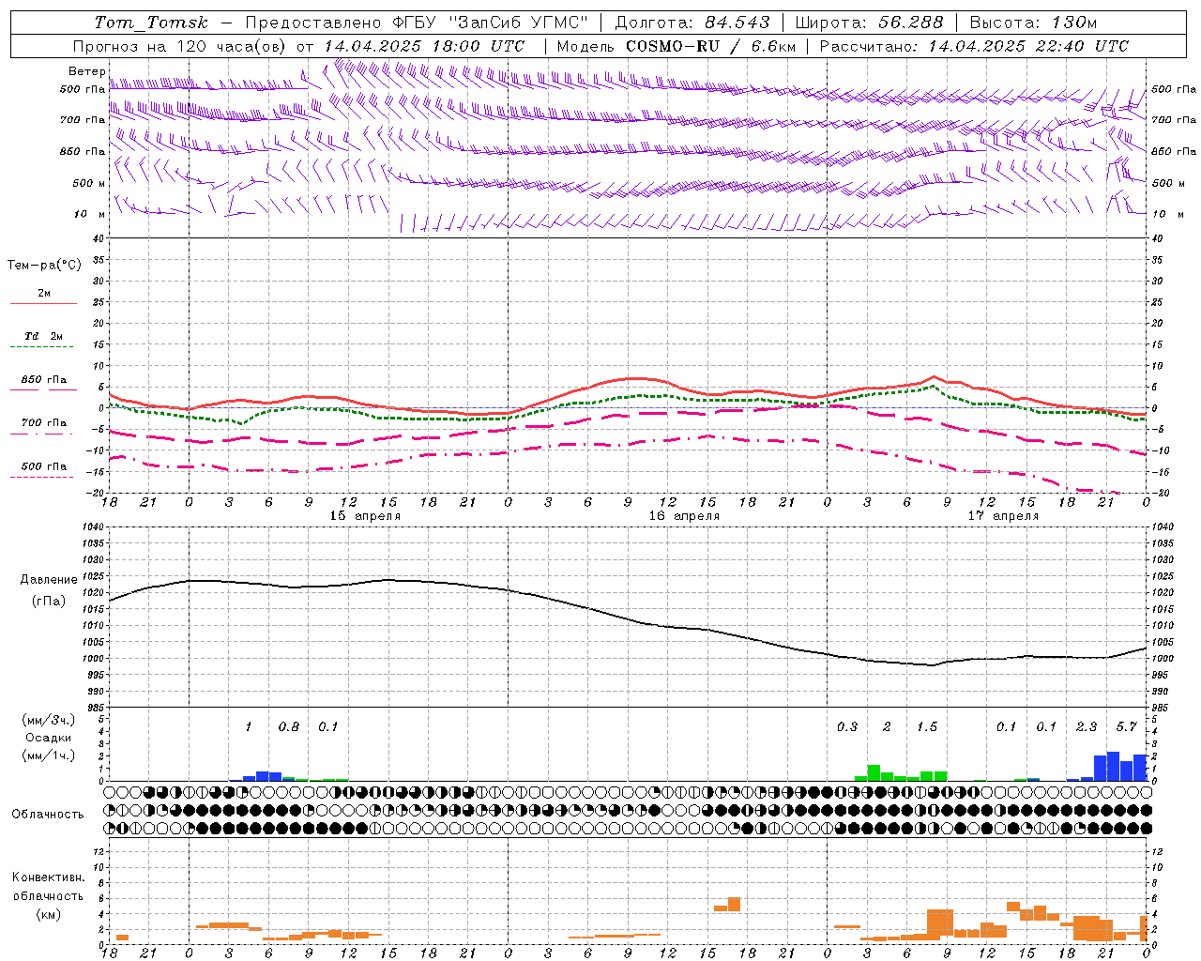The width and height of the screenshot is (1201, 961).
Task: Click the station name Tom_Tomsk
Action: click(x=151, y=23)
